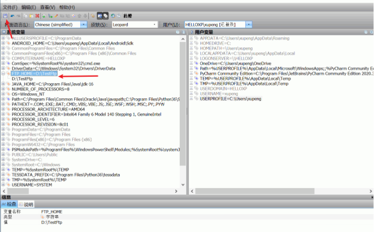
Task: Click the Undo arrow icon
Action: [12, 16]
